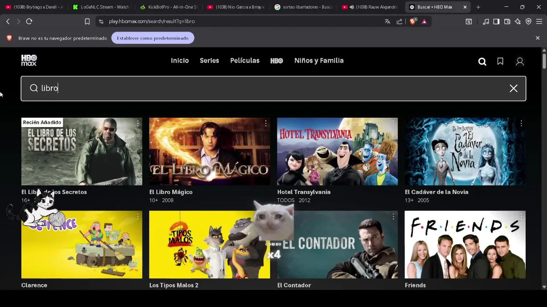Screen dimensions: 547x307
Task: Bookmark this page with the bookmark icon
Action: click(x=87, y=21)
